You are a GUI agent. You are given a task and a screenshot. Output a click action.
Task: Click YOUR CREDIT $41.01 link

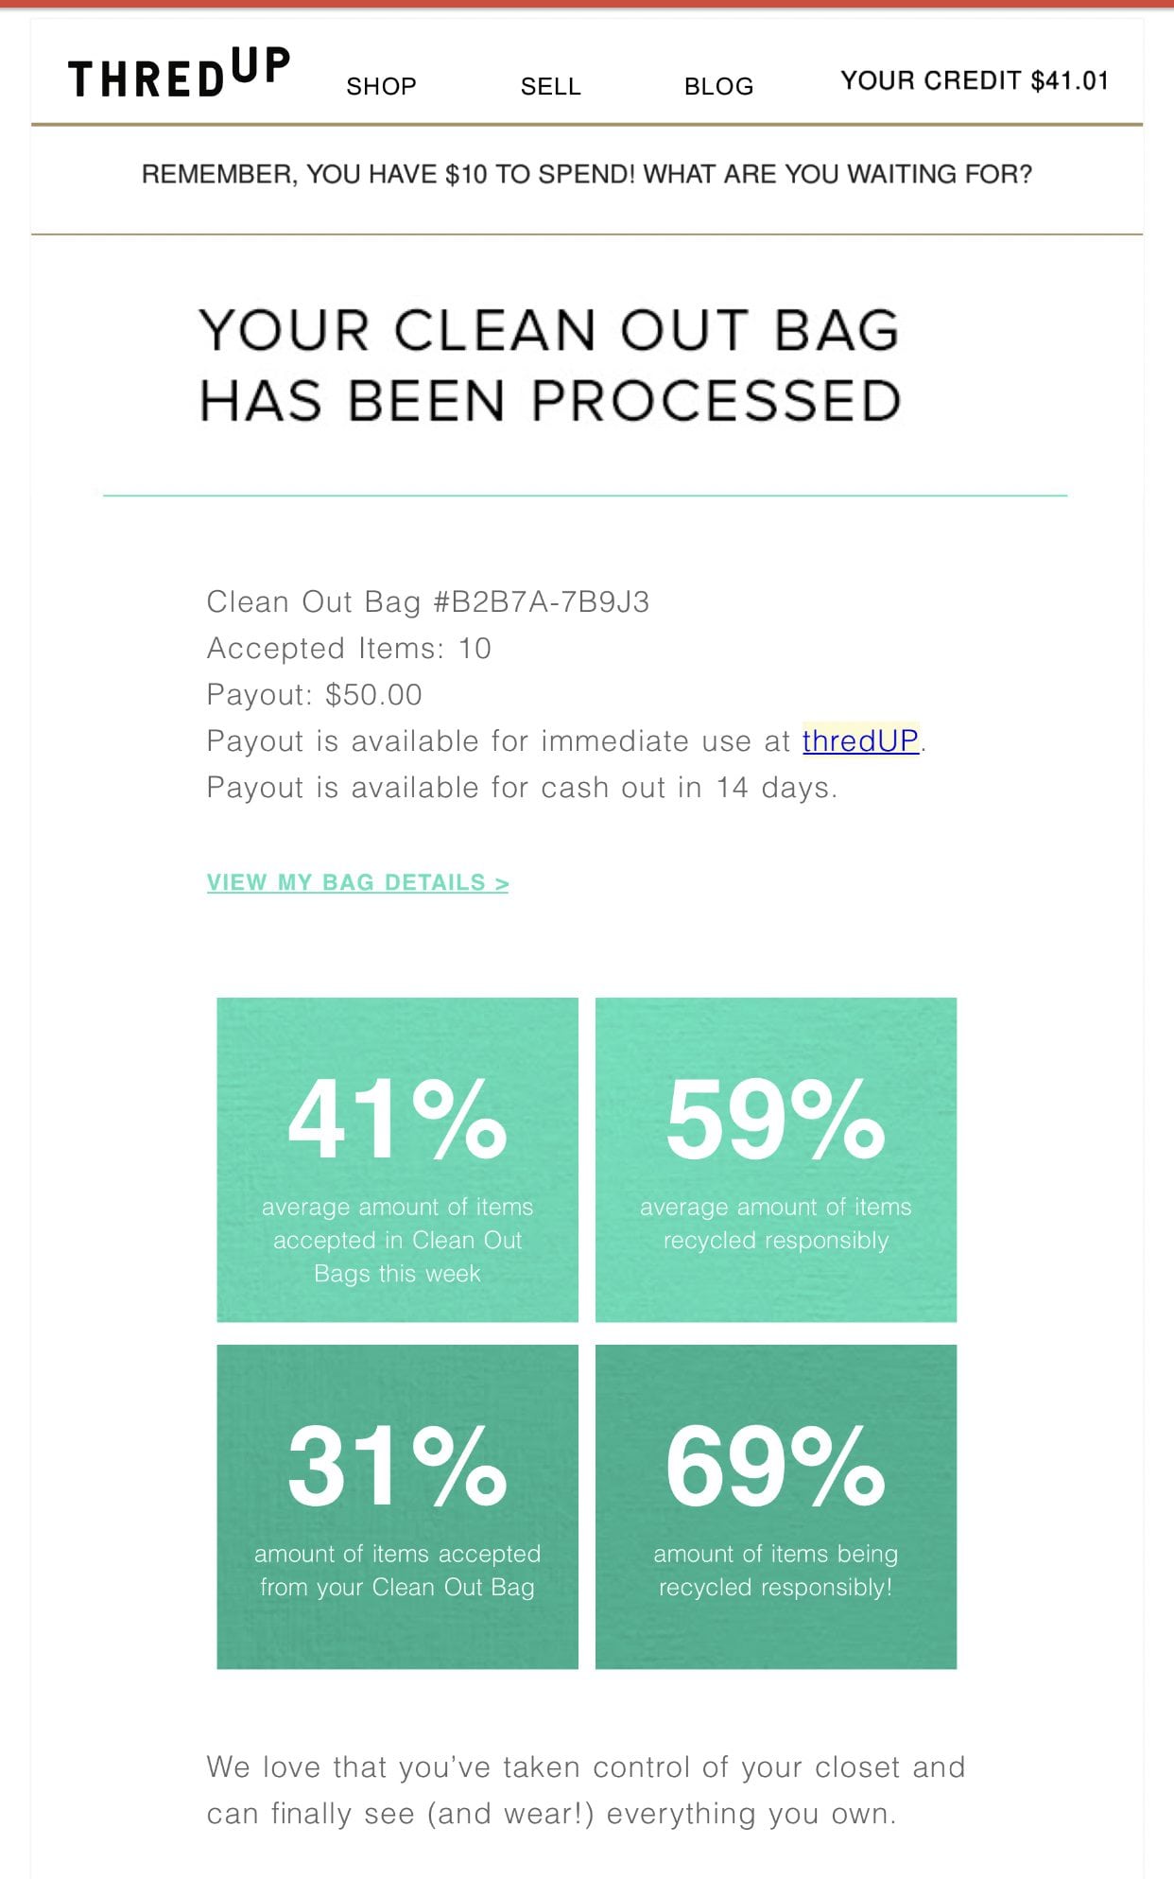point(975,80)
